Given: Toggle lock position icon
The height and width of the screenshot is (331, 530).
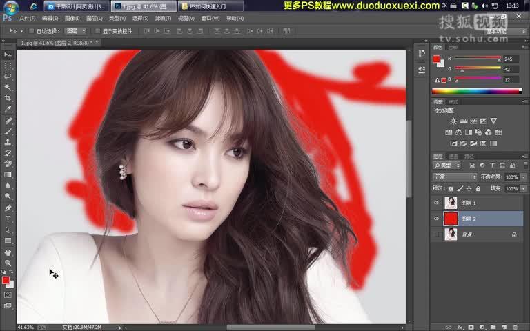Looking at the screenshot, I should click(469, 188).
